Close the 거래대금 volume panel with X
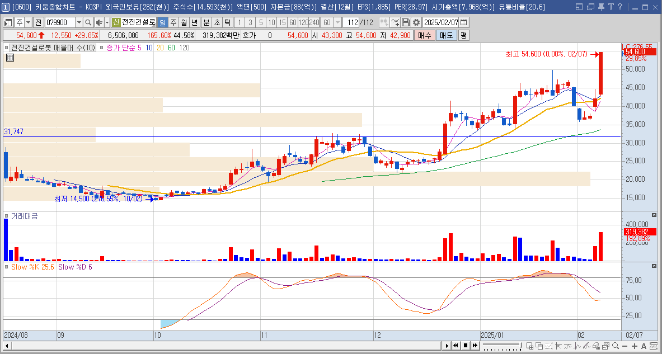Screen dimensions: 662x354 pos(654,215)
